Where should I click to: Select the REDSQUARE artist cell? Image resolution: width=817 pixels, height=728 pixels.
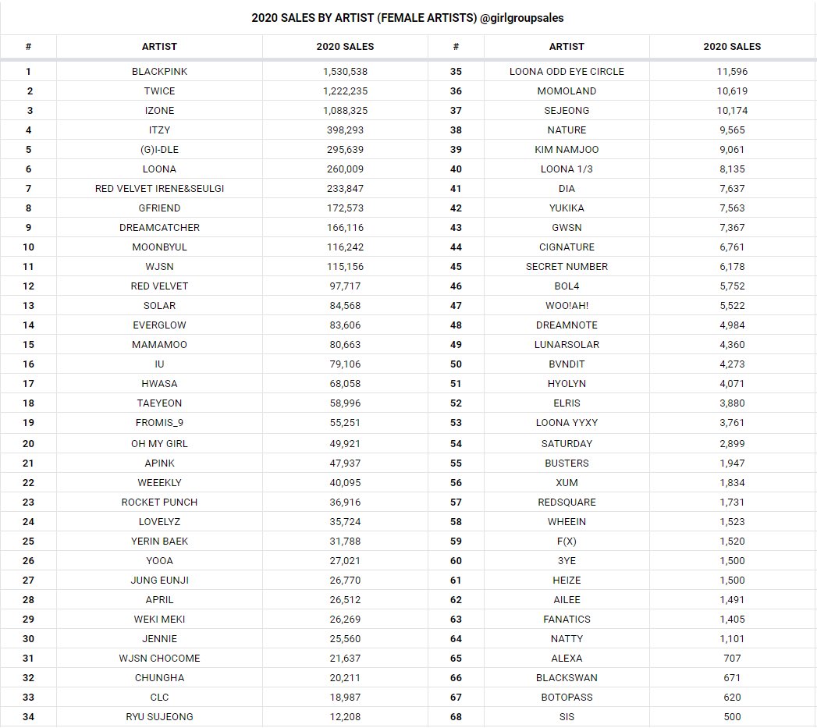pyautogui.click(x=567, y=502)
